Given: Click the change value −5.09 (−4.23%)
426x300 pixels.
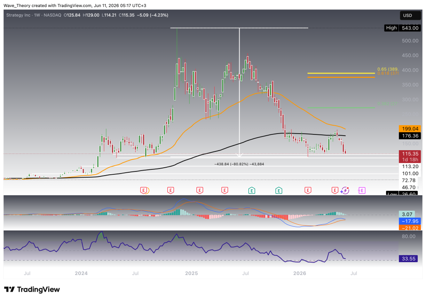Looking at the screenshot, I should pyautogui.click(x=152, y=15).
